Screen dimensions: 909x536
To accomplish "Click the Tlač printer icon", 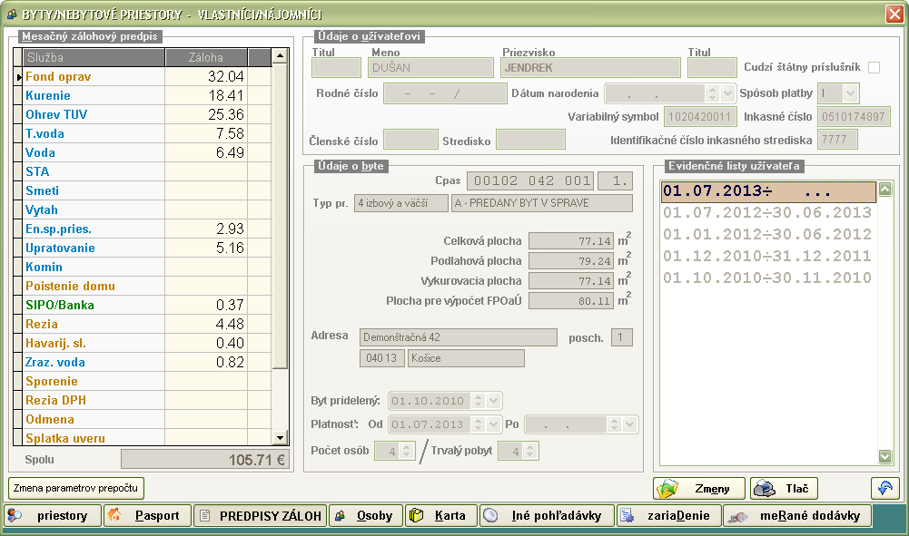I will [x=764, y=489].
